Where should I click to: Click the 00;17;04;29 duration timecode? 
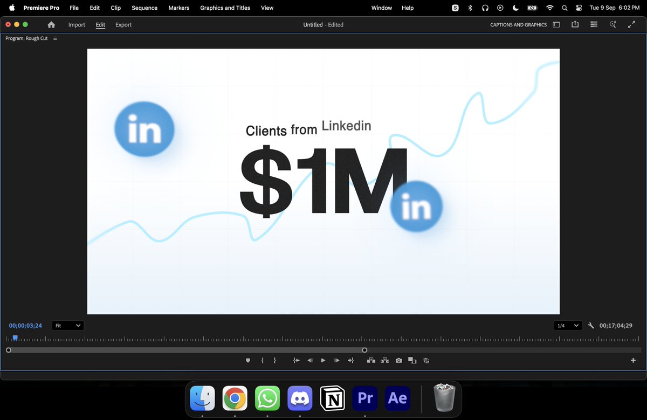(x=616, y=326)
